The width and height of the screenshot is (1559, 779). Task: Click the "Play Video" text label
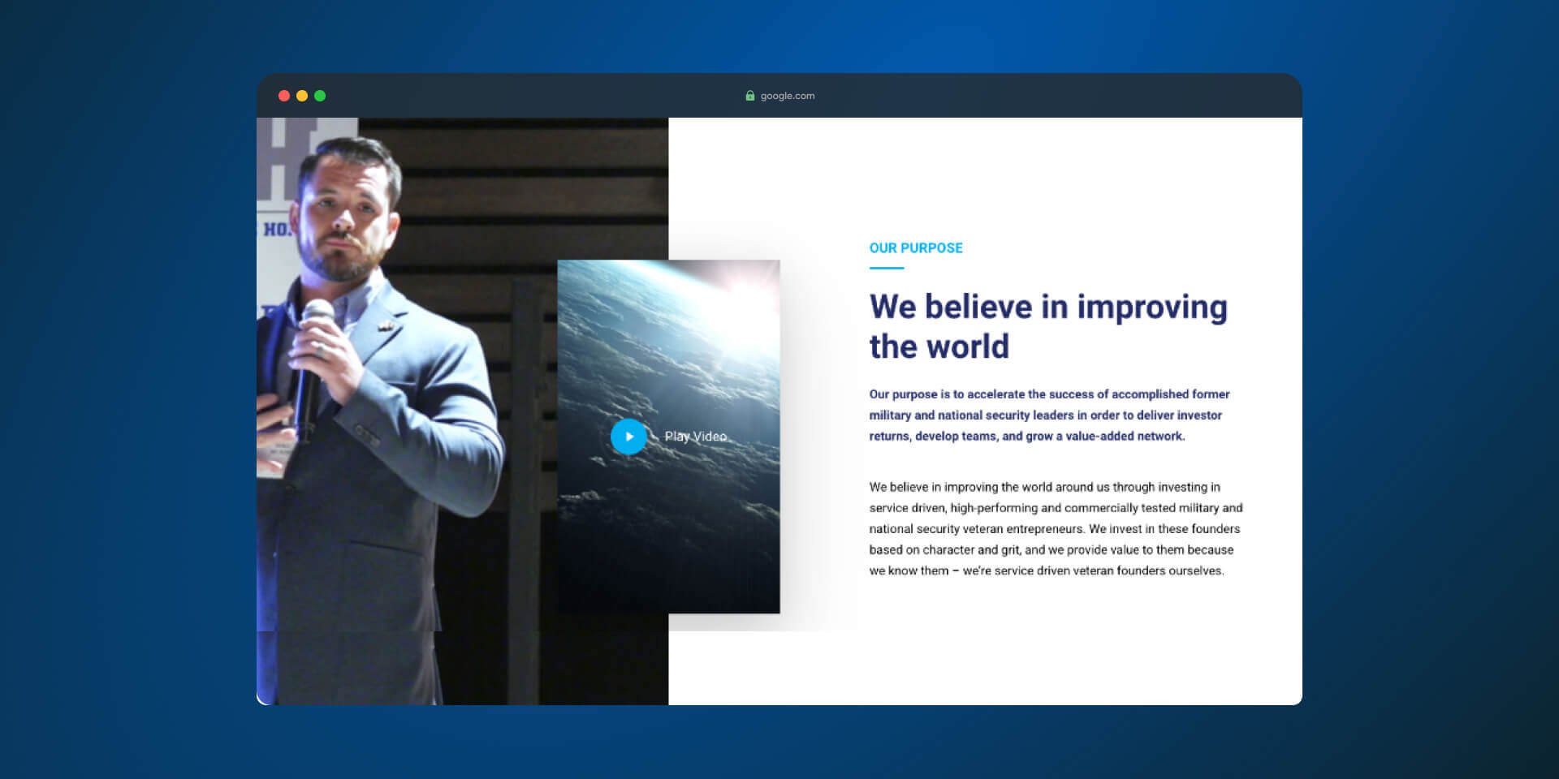[x=695, y=437]
